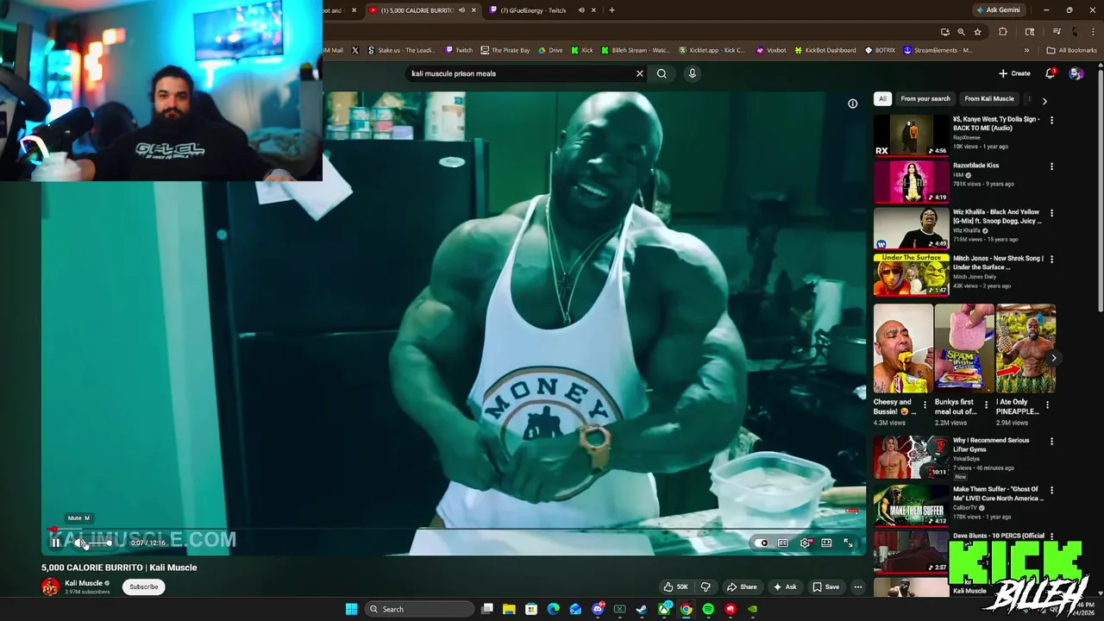
Task: Mute the GFuelEnergy Twitch tab audio
Action: 581,10
